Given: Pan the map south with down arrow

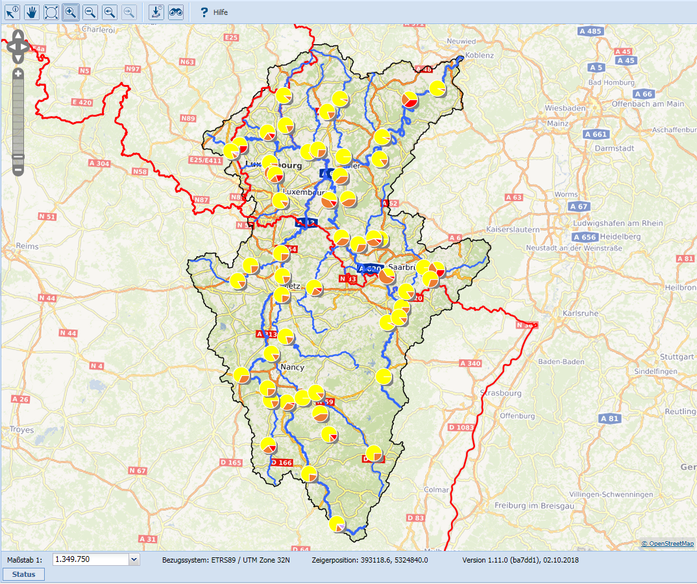Looking at the screenshot, I should pos(18,57).
